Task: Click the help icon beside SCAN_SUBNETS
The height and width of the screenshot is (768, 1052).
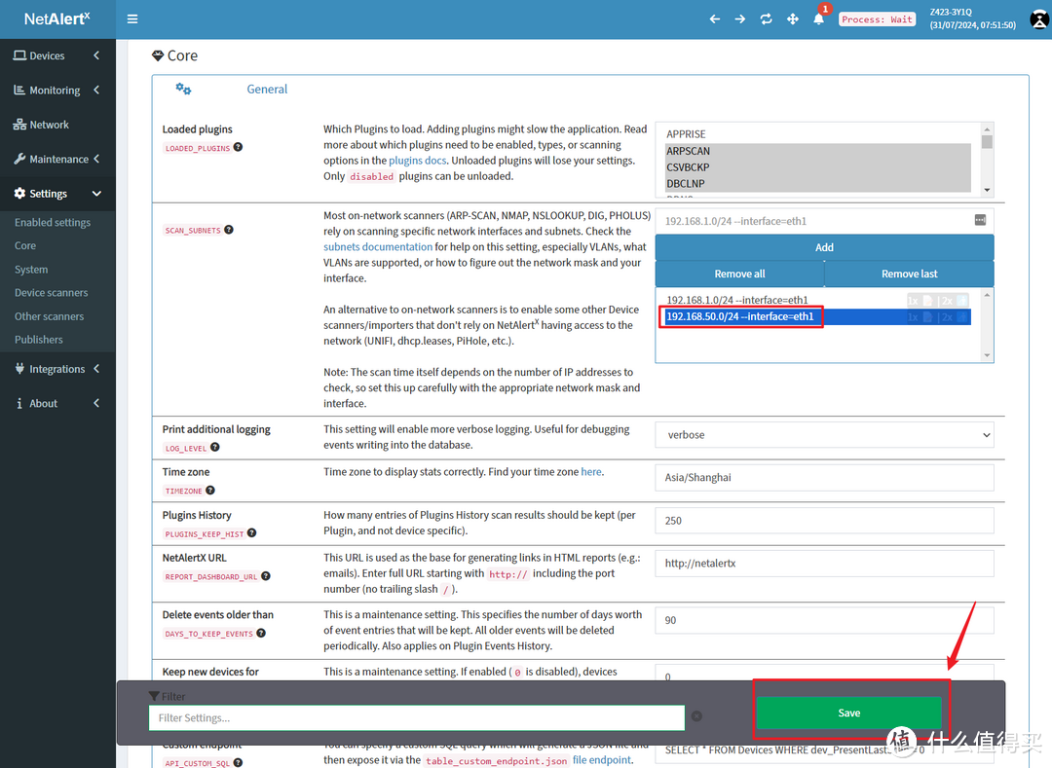Action: click(x=229, y=231)
